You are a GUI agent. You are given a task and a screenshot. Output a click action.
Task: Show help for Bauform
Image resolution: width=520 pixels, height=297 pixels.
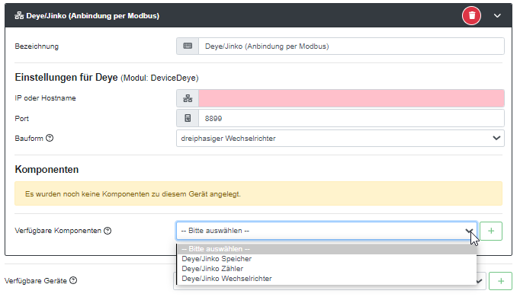(x=50, y=138)
